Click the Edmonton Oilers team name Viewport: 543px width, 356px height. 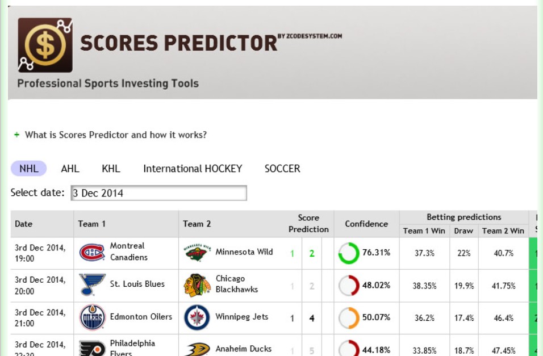click(x=141, y=317)
